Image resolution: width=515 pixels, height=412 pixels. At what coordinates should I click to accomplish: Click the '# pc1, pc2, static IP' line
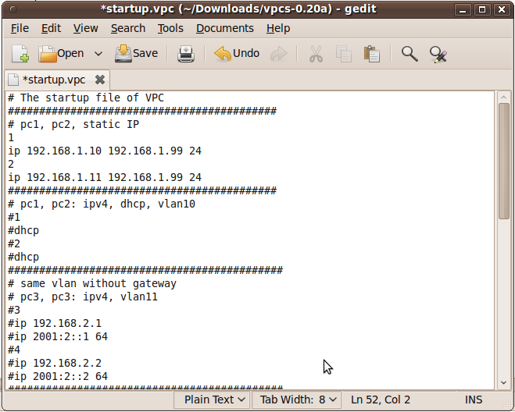[73, 124]
